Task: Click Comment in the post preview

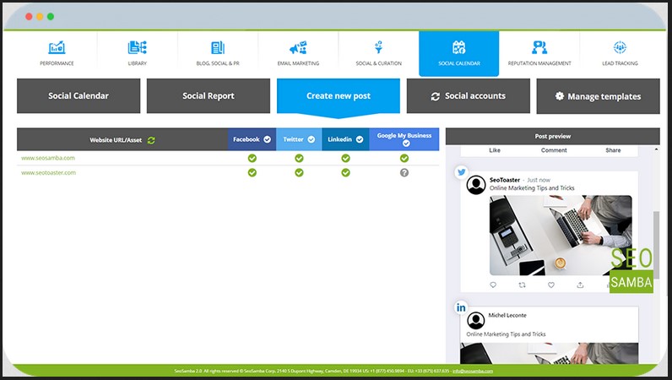Action: pyautogui.click(x=554, y=150)
